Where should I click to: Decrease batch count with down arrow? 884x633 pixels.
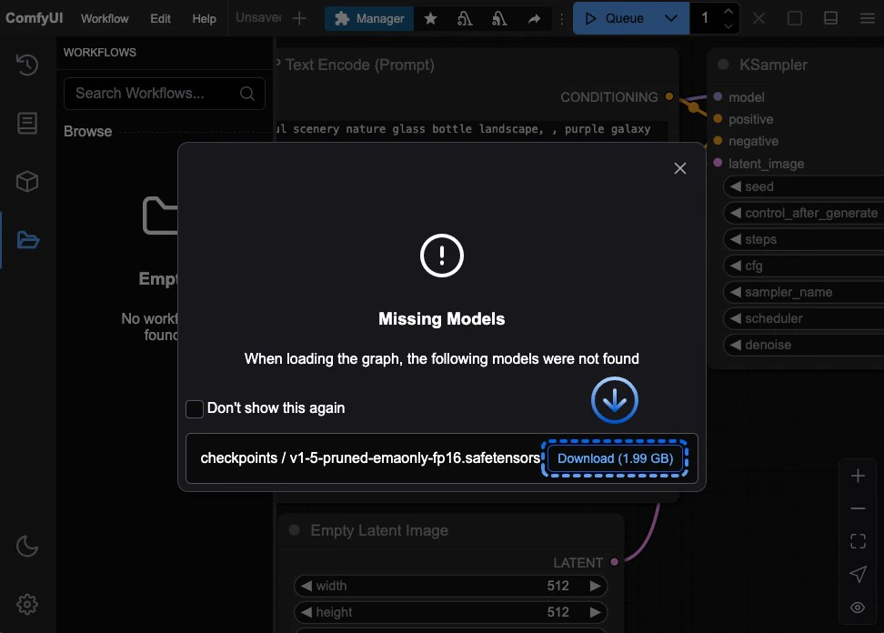pyautogui.click(x=728, y=26)
